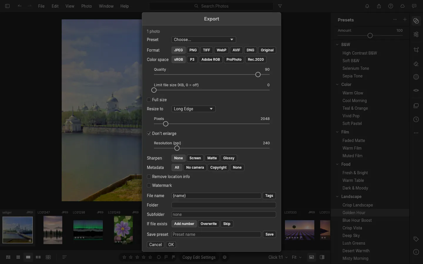Select the LC01298 aurora thumbnail
The image size is (423, 264).
(x=88, y=230)
